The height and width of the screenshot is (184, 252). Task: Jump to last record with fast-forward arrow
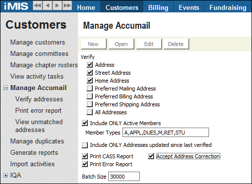pos(67,5)
